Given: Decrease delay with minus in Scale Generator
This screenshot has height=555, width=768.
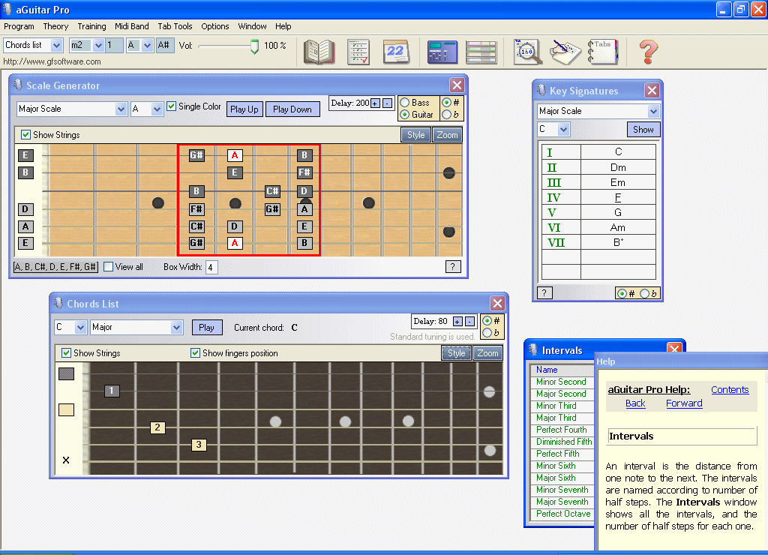Looking at the screenshot, I should [x=388, y=103].
